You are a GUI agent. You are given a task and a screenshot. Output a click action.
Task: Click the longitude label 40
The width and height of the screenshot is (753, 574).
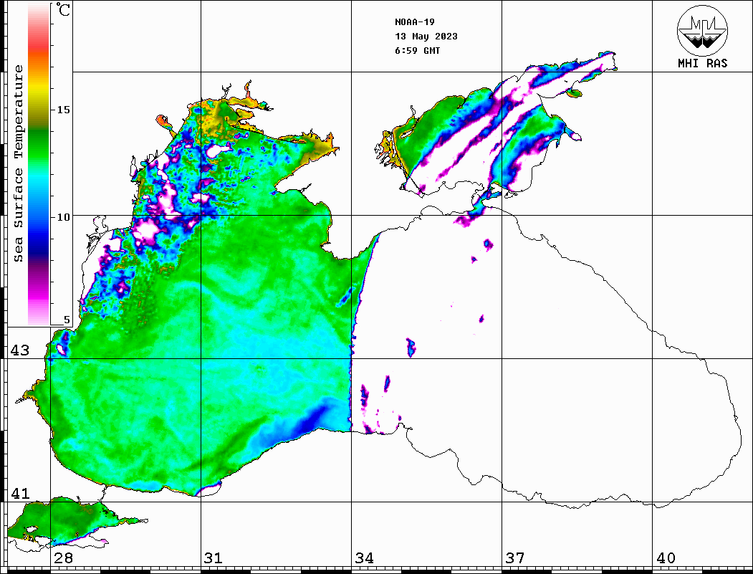[666, 558]
